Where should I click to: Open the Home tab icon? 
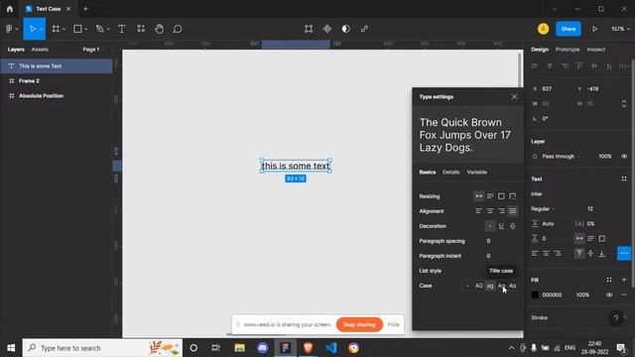coord(9,9)
